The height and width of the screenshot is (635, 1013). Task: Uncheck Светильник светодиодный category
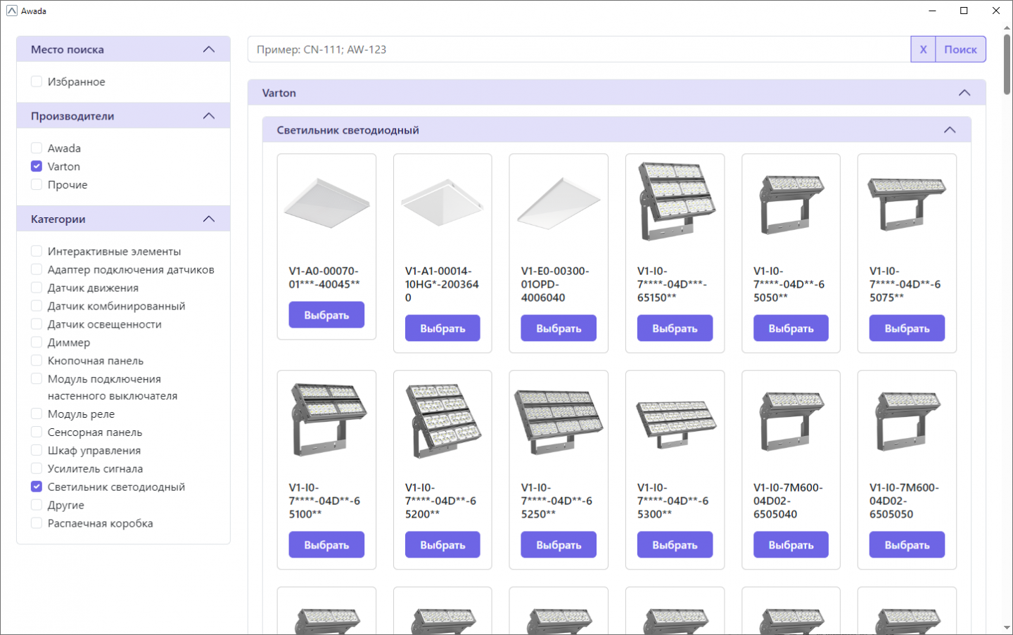click(x=37, y=487)
